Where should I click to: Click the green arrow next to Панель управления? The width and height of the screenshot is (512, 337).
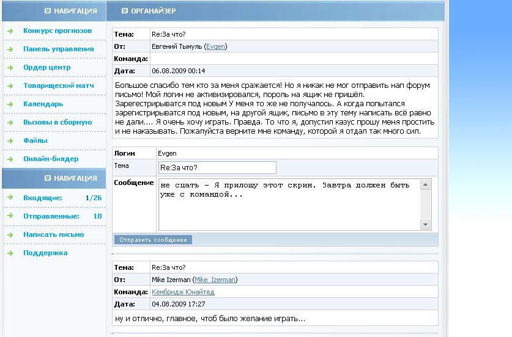click(x=10, y=49)
